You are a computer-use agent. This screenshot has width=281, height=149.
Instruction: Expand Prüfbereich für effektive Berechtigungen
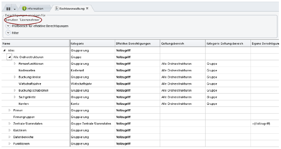(x=8, y=26)
